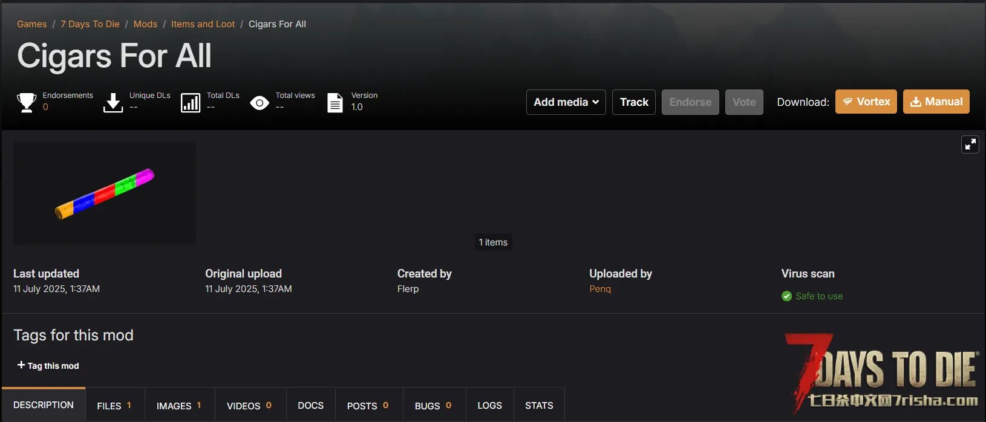Click the Original upload date text
The image size is (986, 422).
click(x=249, y=289)
